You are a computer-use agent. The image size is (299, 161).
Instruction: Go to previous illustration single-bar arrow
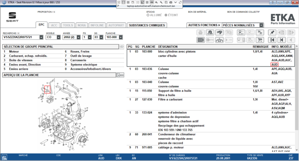[x=281, y=40]
